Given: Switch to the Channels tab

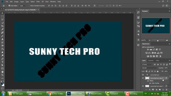Looking at the screenshot, I should click(x=151, y=61).
